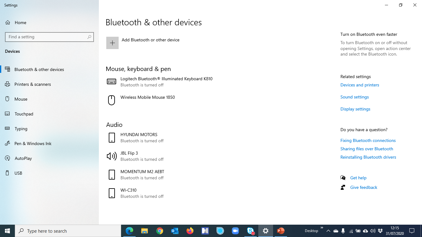Open Touchpad settings

24,114
